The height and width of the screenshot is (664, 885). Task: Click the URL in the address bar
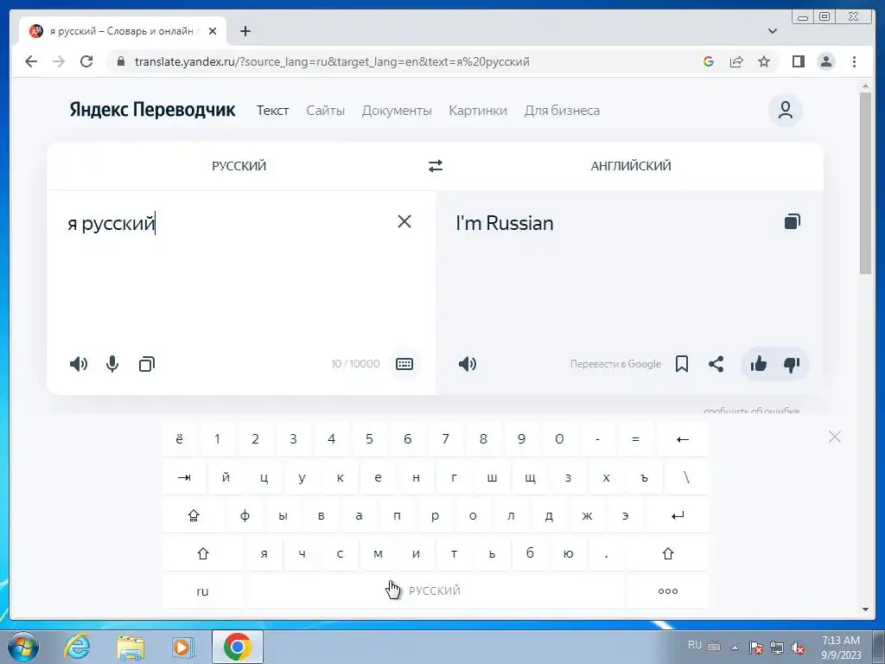tap(332, 61)
